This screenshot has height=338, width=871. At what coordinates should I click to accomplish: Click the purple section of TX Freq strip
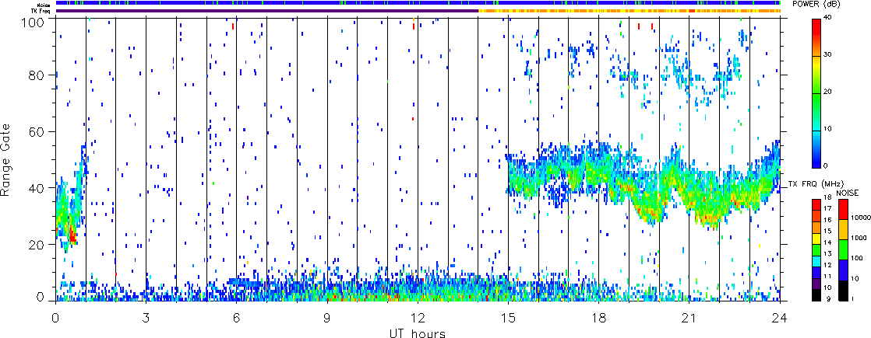(266, 11)
